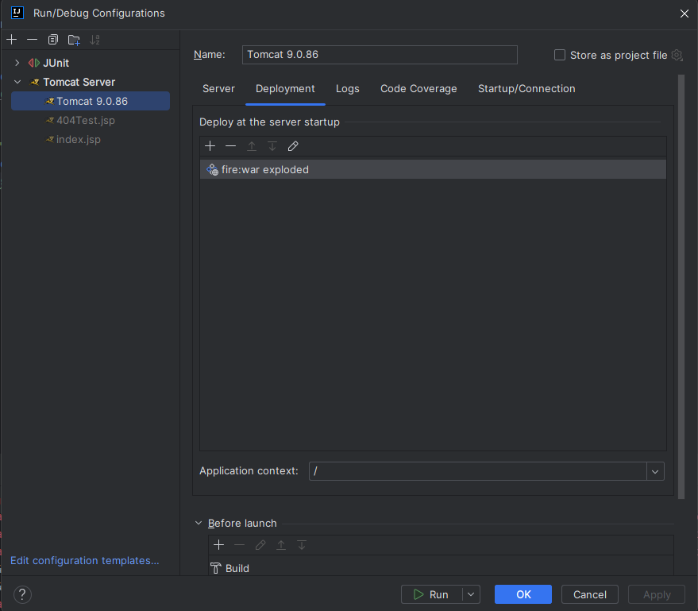Add a Before launch task

(x=218, y=544)
